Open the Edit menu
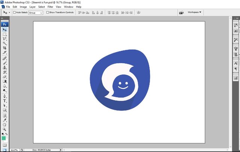 [x=15, y=7]
